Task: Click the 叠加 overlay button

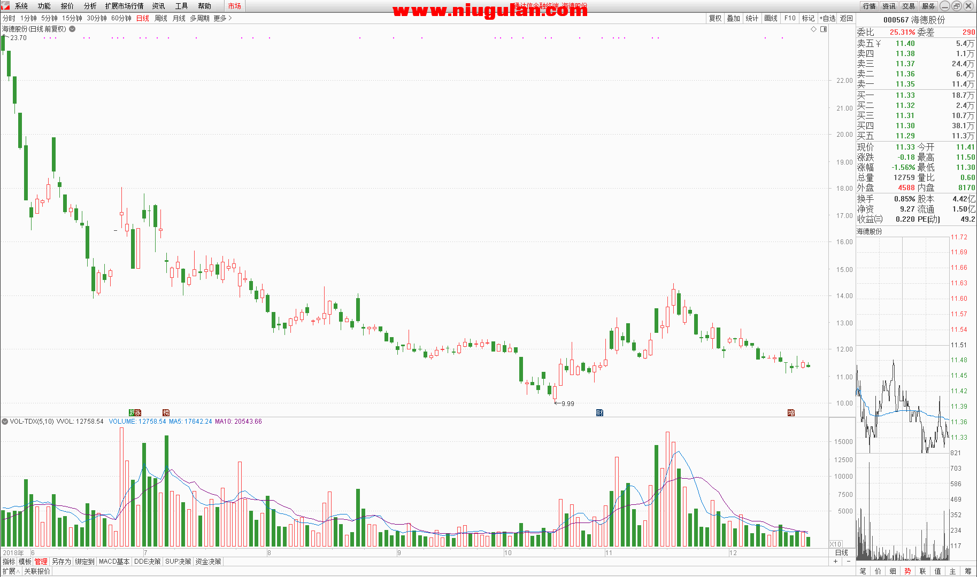Action: 734,18
